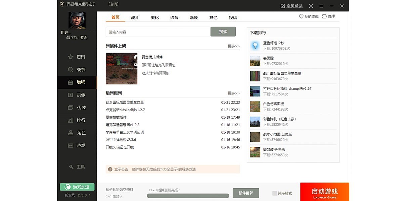The image size is (403, 201).
Task: Click the 要塞模式插件 thumbnail image
Action: tap(121, 68)
